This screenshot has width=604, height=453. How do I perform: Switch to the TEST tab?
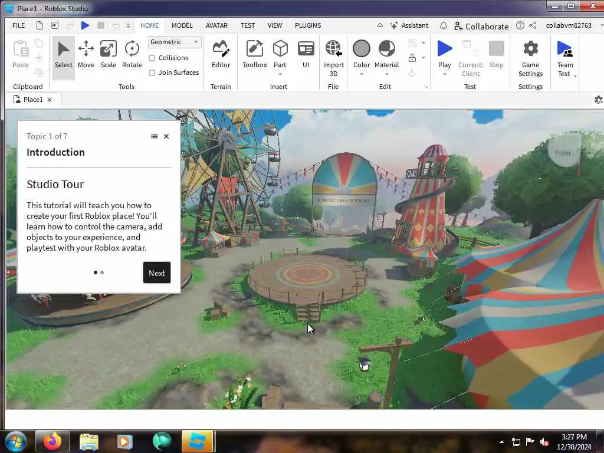(248, 25)
